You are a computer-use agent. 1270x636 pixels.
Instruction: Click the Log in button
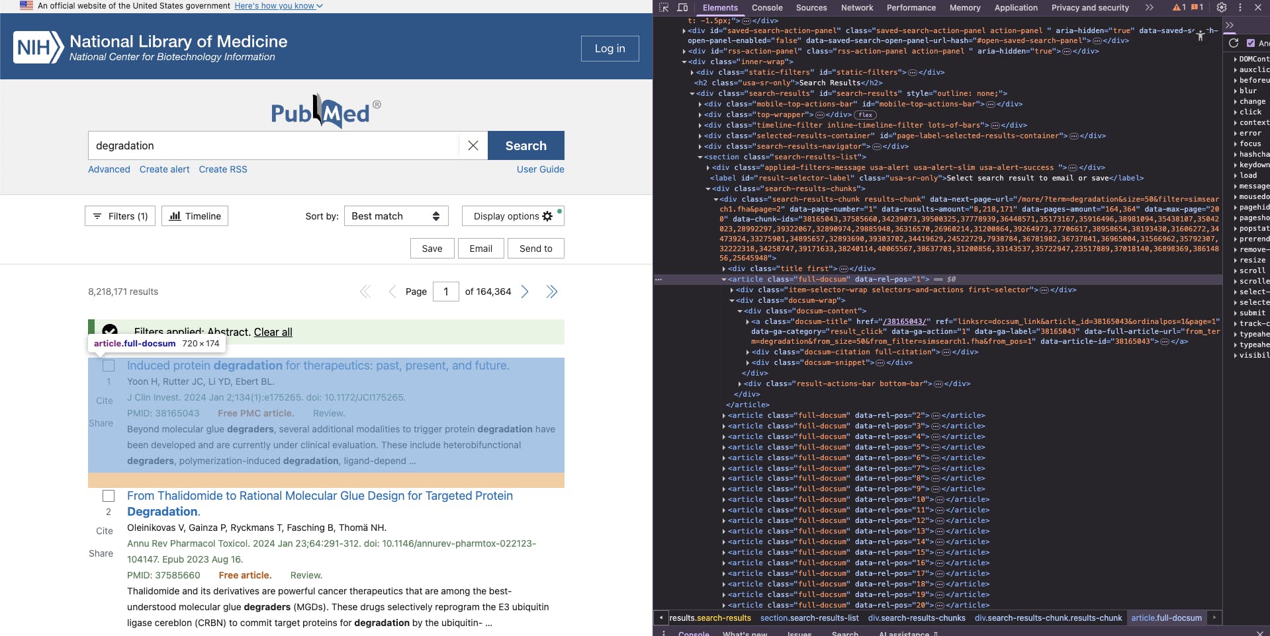click(610, 48)
